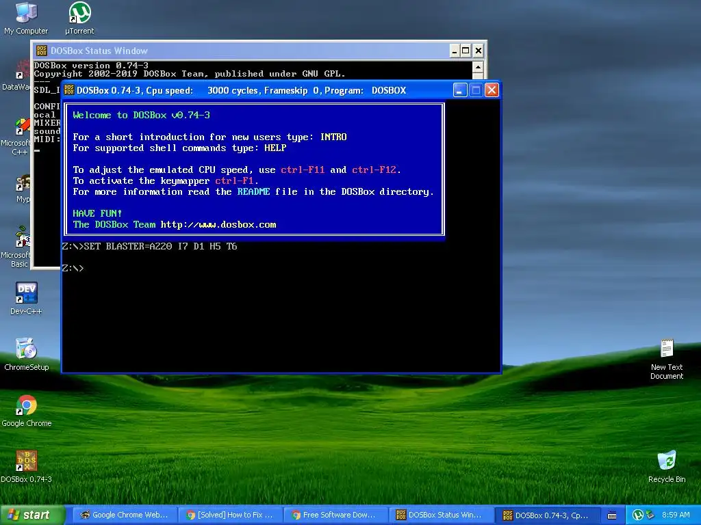Maximize the DOSBox Status Window

[466, 51]
